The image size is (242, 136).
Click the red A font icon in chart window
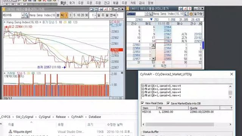(105, 9)
